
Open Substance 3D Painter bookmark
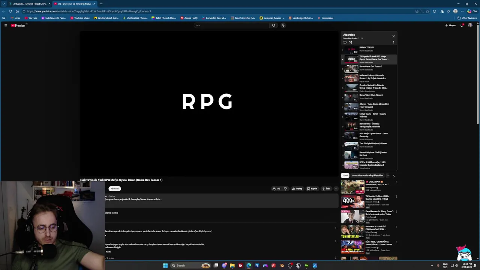(x=53, y=18)
